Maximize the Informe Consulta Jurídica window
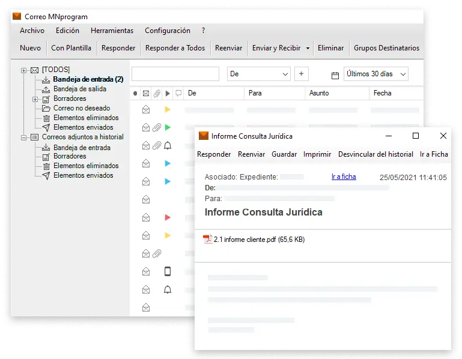 [x=416, y=136]
